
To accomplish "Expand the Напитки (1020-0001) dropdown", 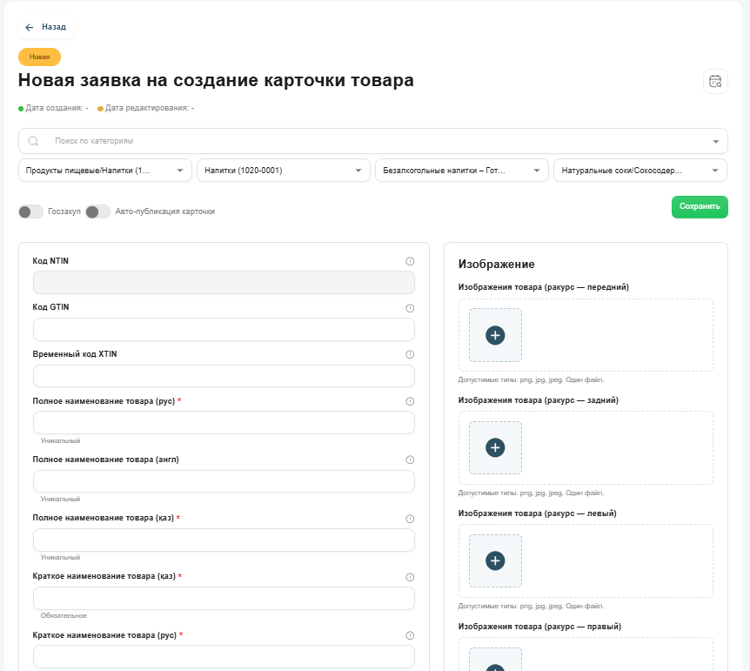I will coord(284,171).
